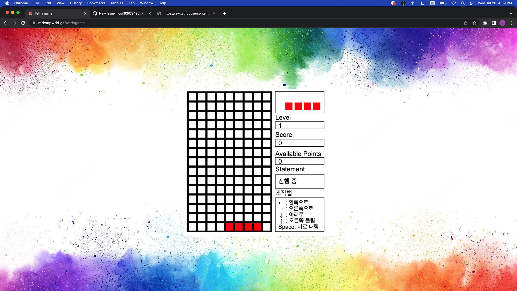Click the Korean input source icon
The height and width of the screenshot is (291, 517).
432,3
